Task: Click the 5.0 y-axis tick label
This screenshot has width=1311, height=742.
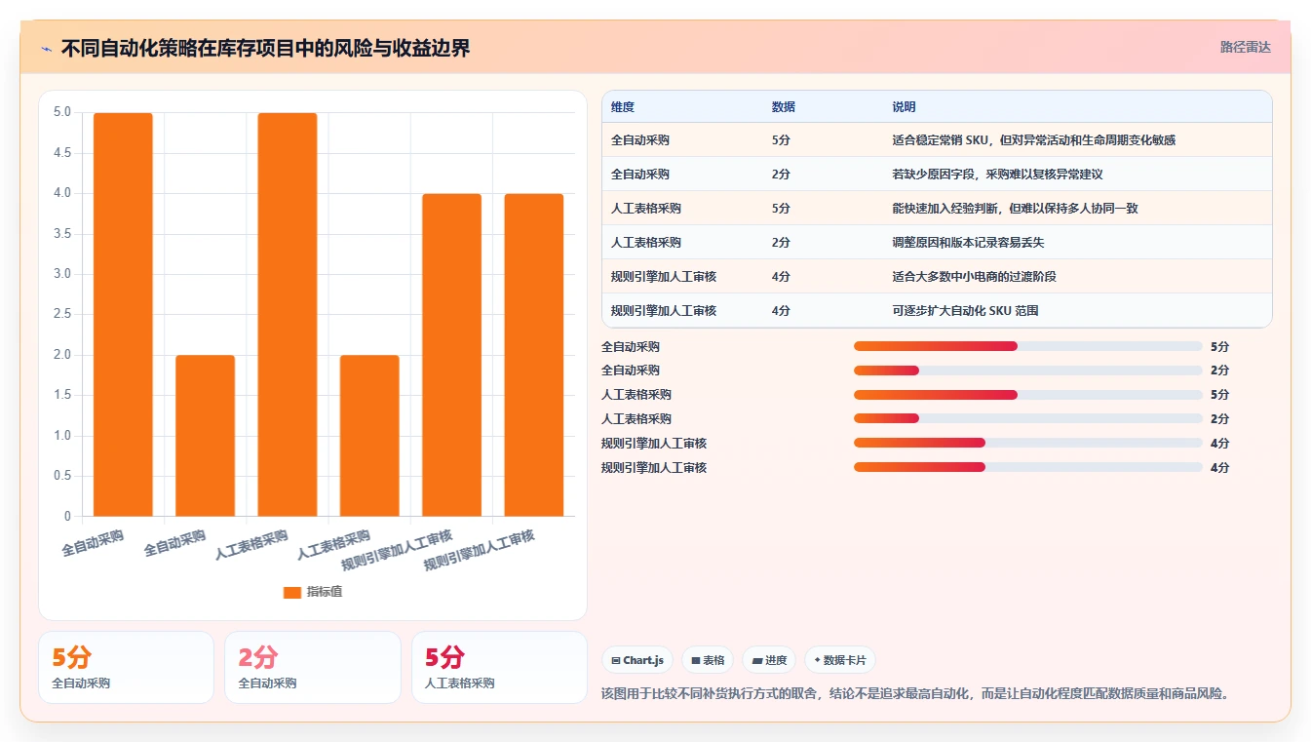Action: pos(62,112)
